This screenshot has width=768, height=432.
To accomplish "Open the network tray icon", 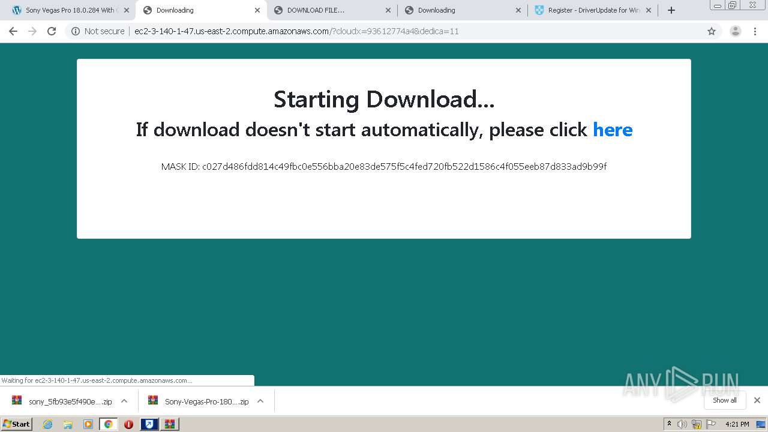I will pyautogui.click(x=697, y=424).
